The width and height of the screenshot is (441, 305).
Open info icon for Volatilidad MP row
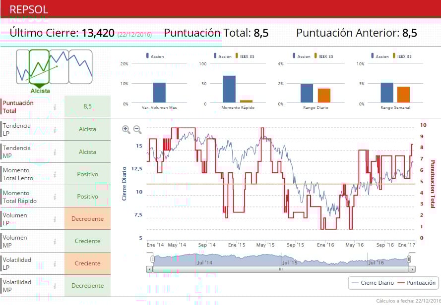point(55,286)
